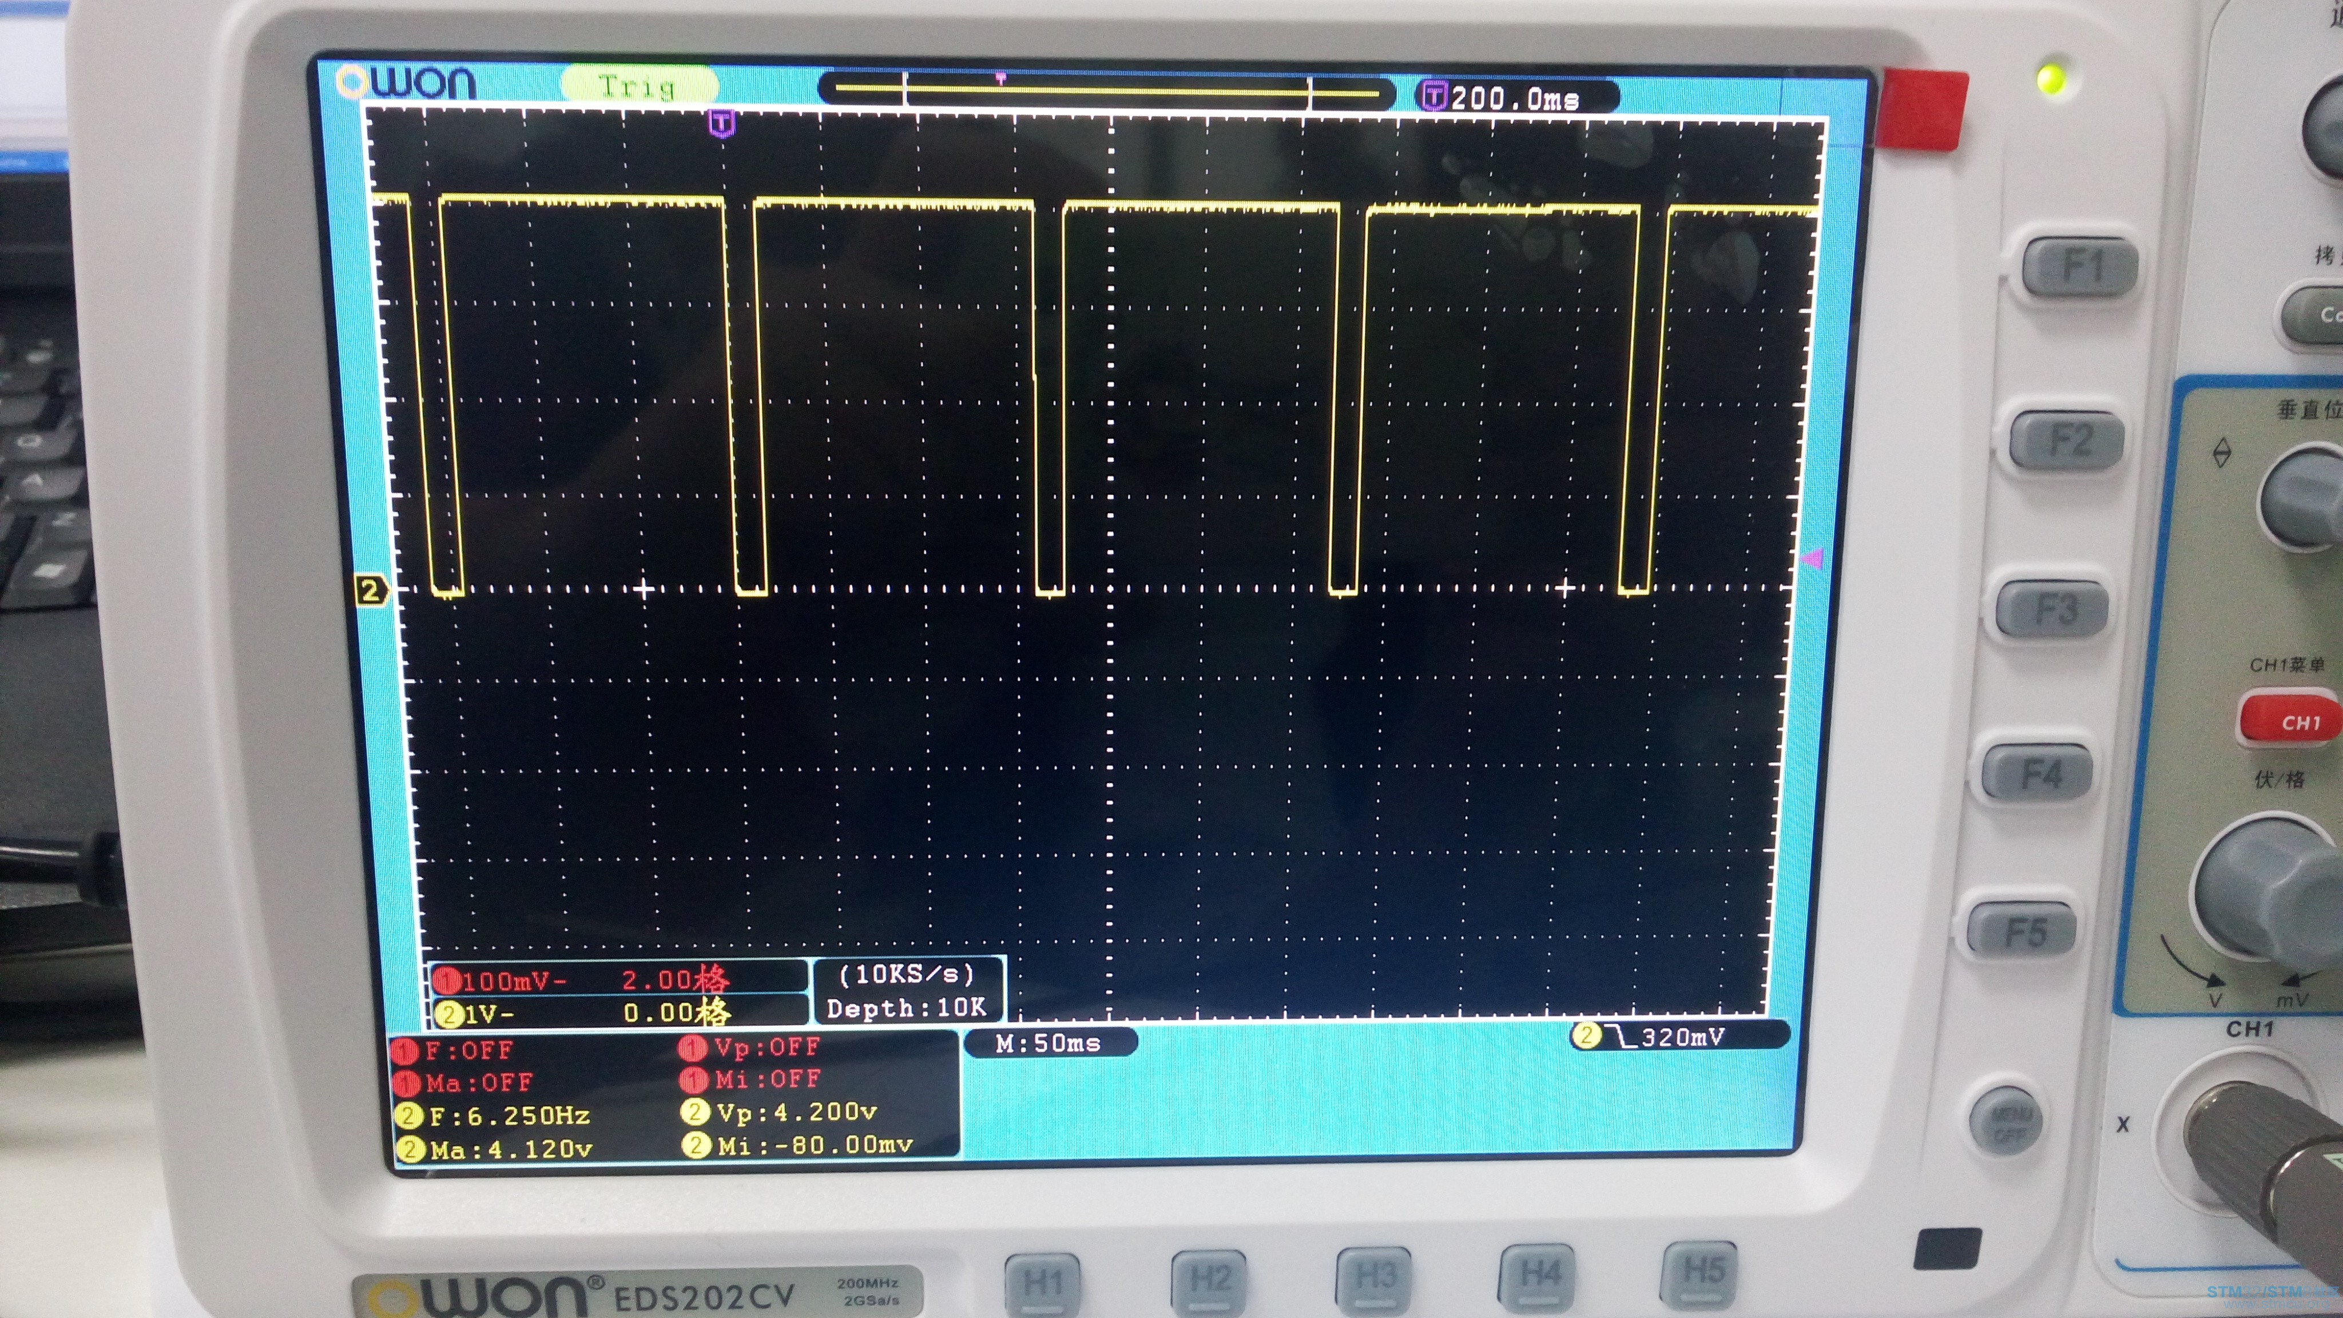Screen dimensions: 2343x1318
Task: Click the channel 2 ground marker
Action: pos(370,591)
